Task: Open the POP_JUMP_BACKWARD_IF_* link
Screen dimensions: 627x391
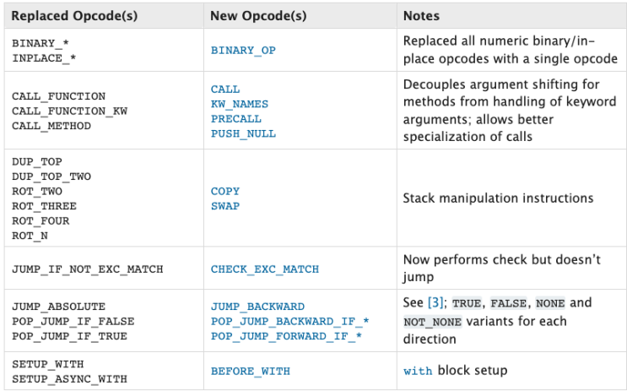Action: (290, 322)
